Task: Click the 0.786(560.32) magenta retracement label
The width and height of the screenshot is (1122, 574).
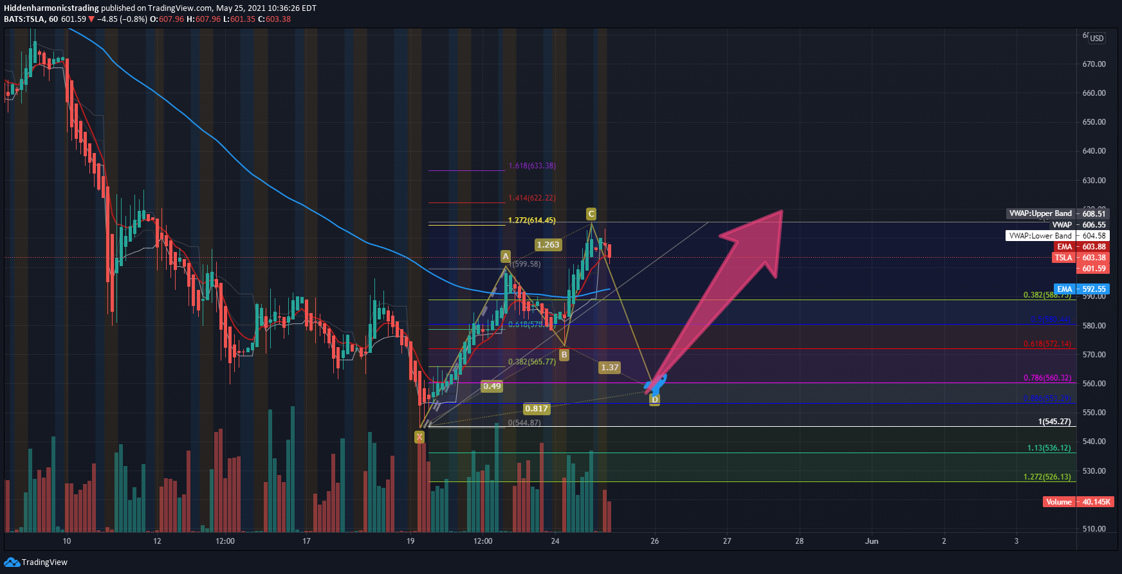Action: tap(1047, 379)
